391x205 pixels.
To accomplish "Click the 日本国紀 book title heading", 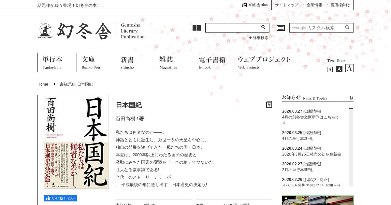I will 129,105.
